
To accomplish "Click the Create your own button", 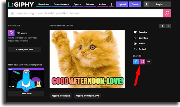I will [24, 50].
